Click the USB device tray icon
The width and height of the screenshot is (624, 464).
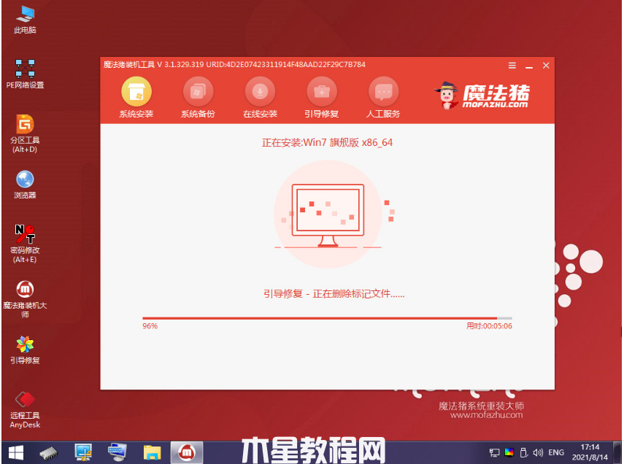[524, 452]
